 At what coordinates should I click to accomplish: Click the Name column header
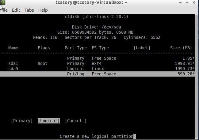tap(13, 48)
